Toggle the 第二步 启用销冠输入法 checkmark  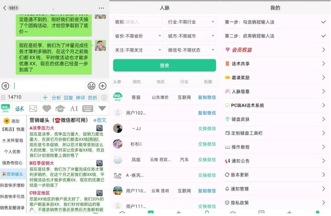click(323, 36)
